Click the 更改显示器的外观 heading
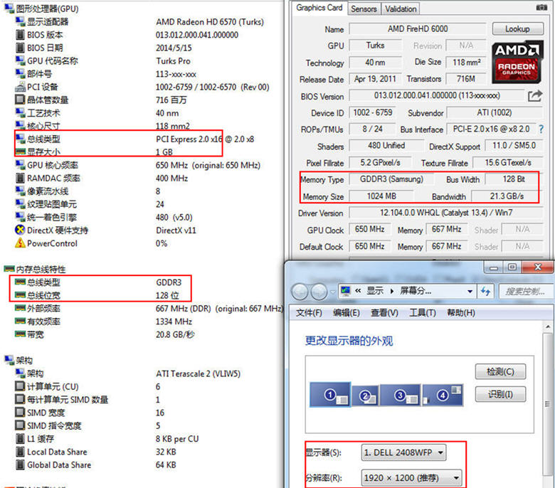The image size is (555, 488). [x=349, y=341]
